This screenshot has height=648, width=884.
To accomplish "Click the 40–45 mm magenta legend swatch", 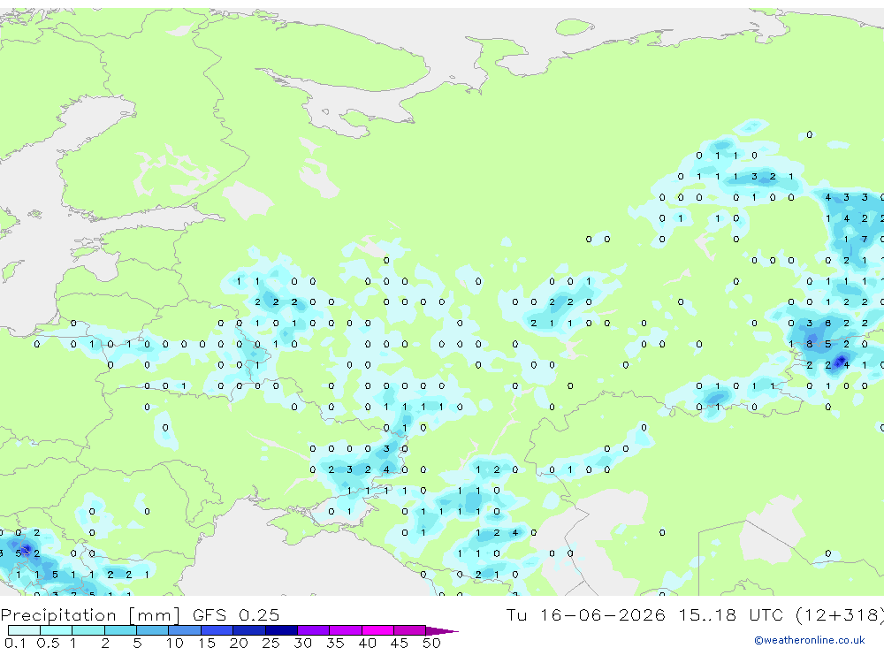I will (x=377, y=630).
